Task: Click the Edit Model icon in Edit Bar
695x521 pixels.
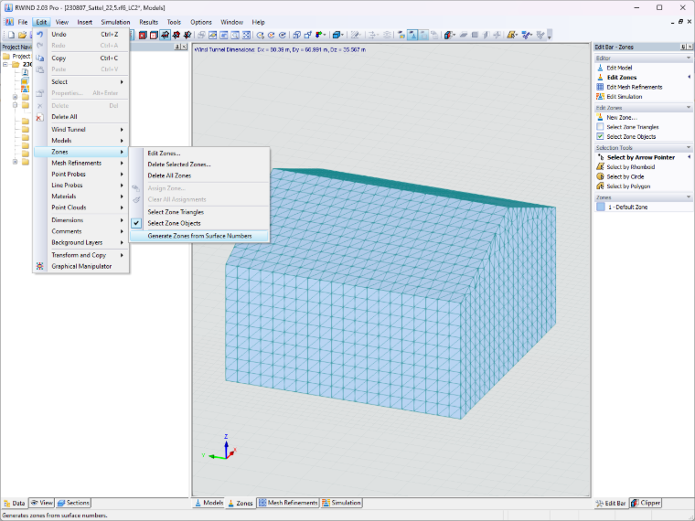Action: 600,68
